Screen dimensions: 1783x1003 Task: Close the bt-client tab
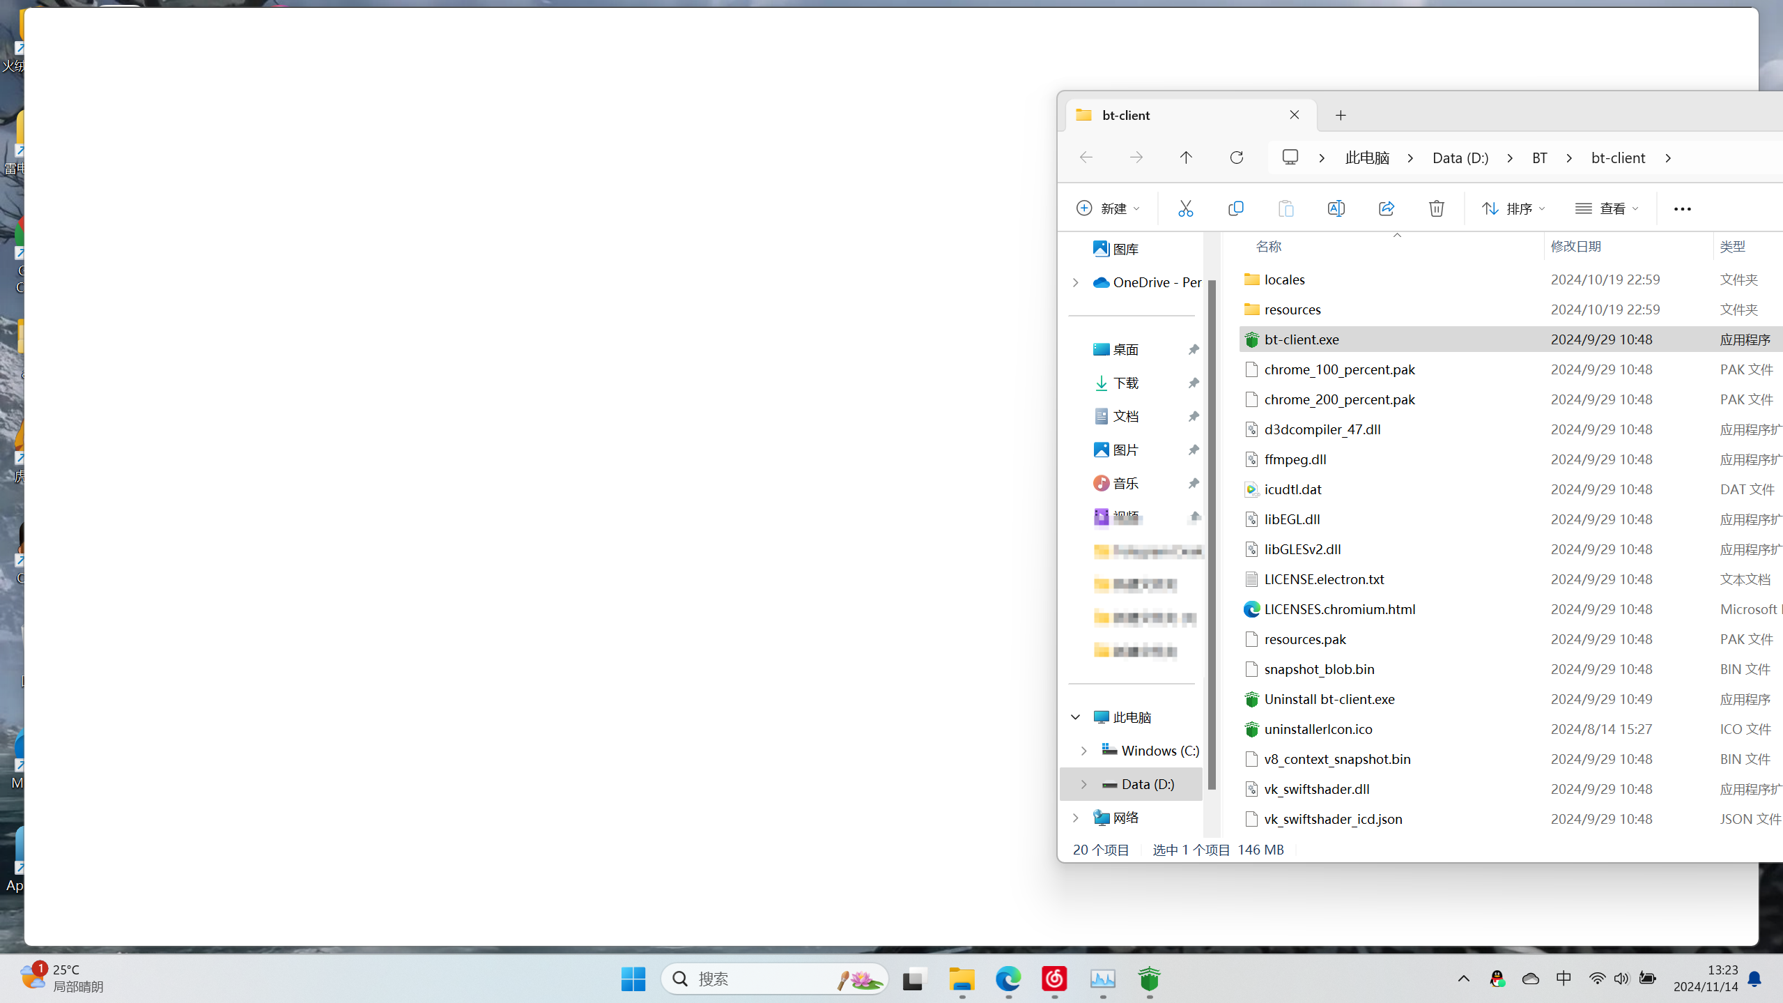click(x=1294, y=114)
